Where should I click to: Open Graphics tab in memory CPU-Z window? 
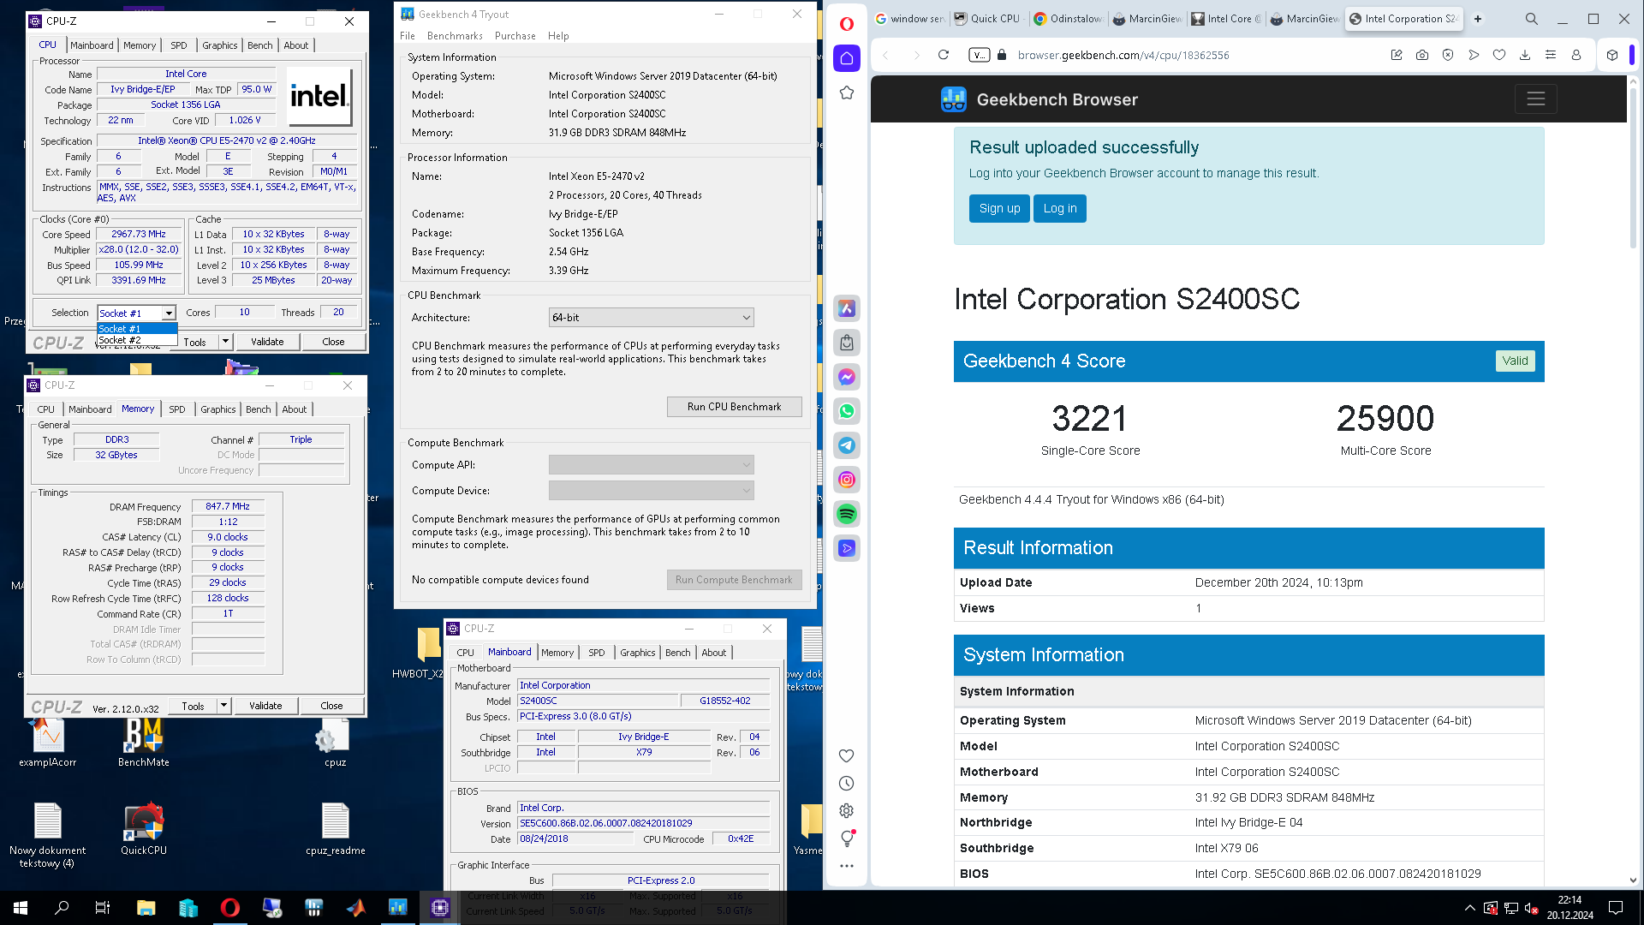pos(218,409)
